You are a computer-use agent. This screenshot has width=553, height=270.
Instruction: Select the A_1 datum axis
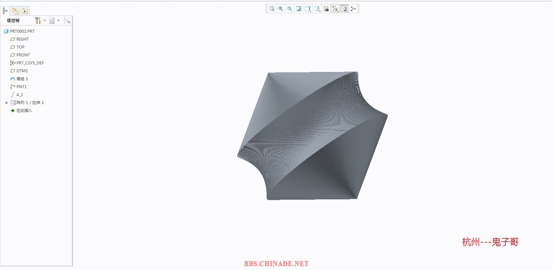(20, 95)
